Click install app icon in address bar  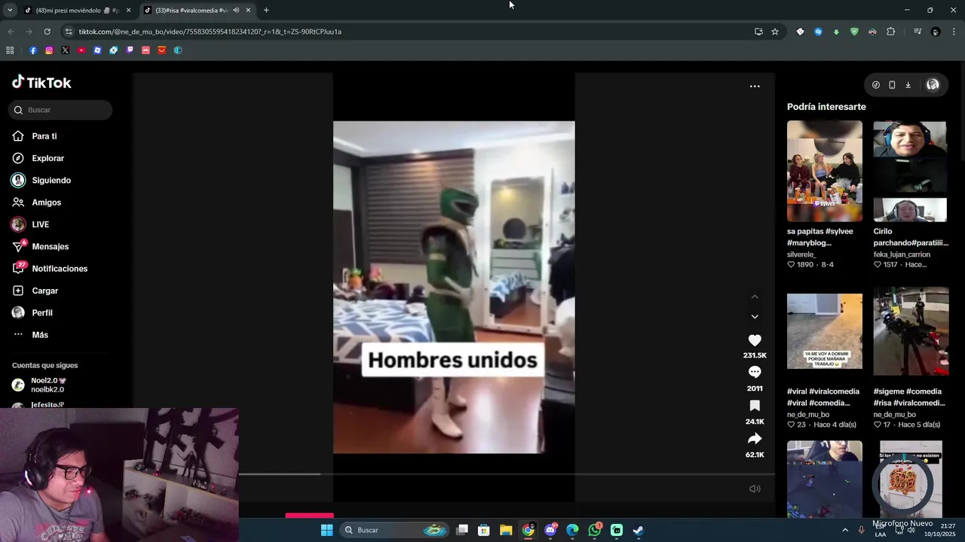pyautogui.click(x=758, y=32)
